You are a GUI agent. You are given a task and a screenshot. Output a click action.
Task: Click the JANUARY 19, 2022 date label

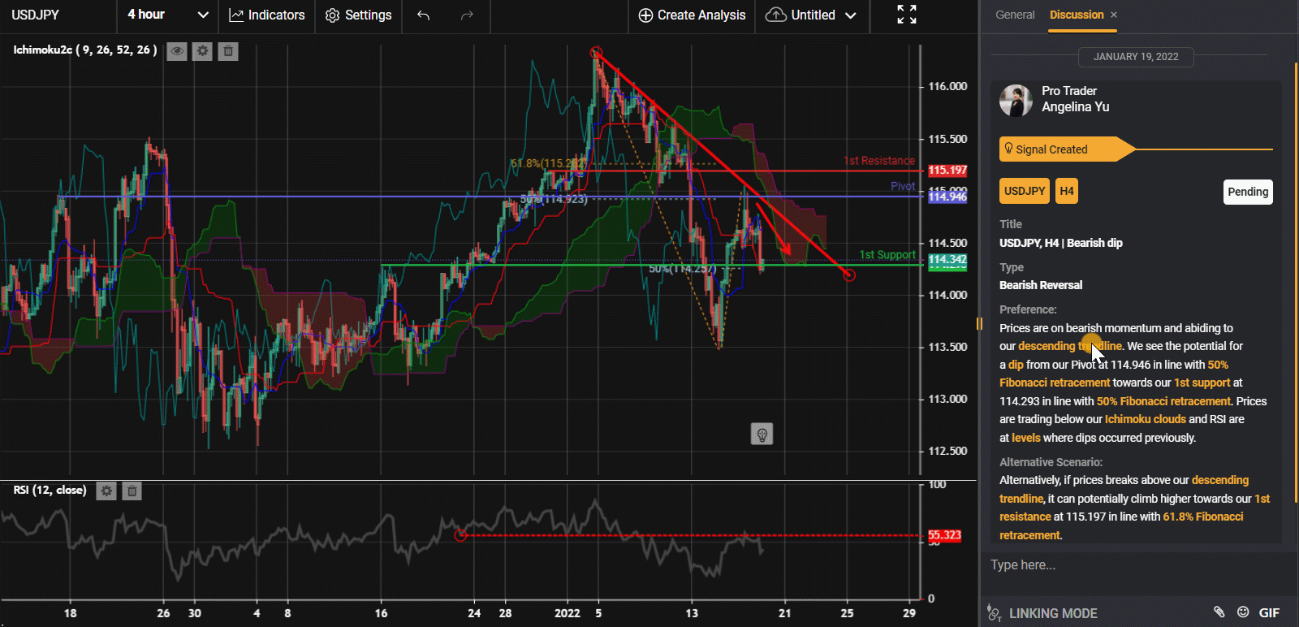pyautogui.click(x=1136, y=57)
